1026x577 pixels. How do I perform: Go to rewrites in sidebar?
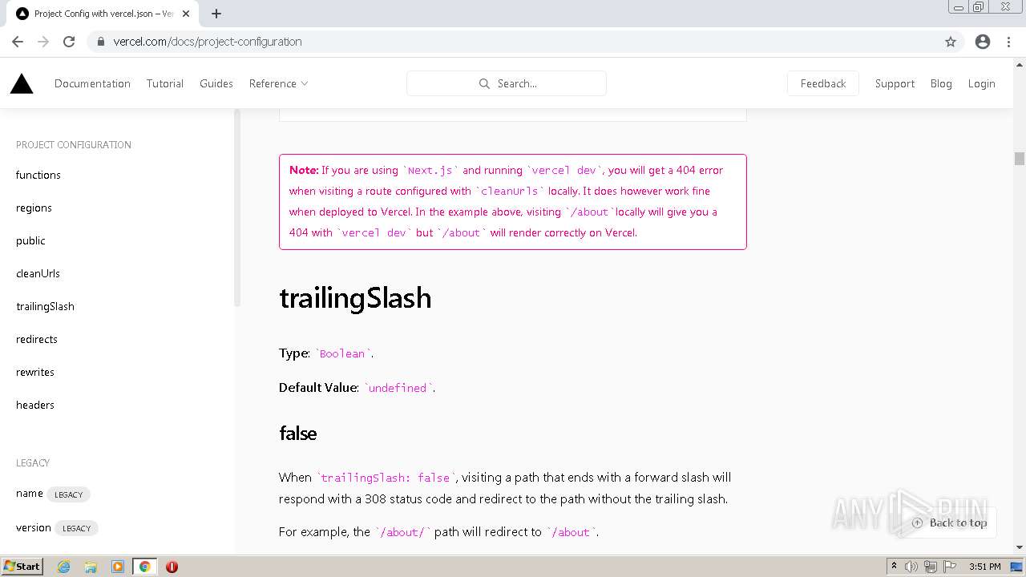point(35,372)
